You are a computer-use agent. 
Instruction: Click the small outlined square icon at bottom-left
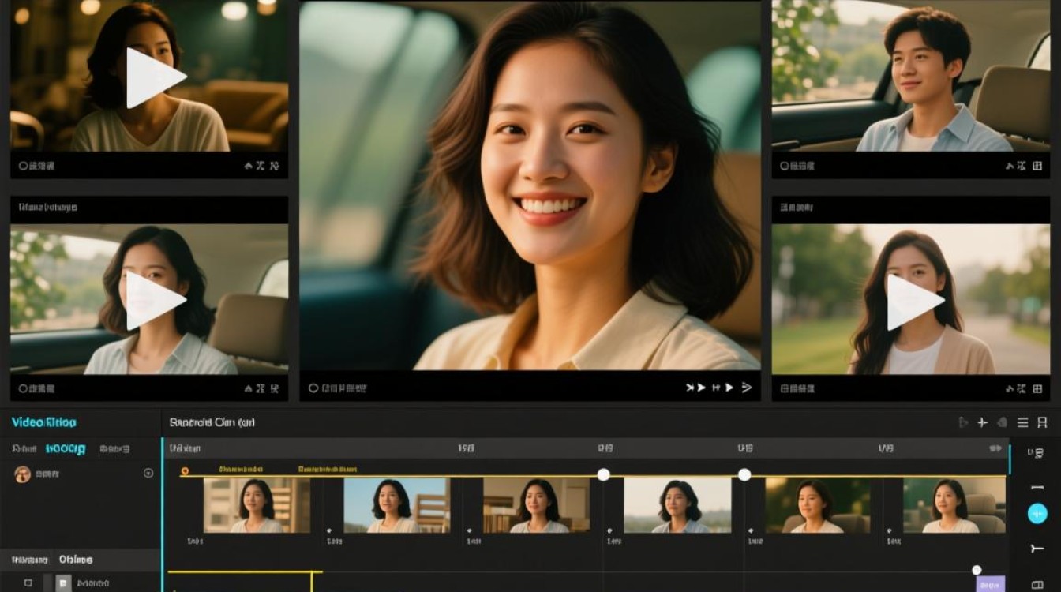(x=28, y=583)
